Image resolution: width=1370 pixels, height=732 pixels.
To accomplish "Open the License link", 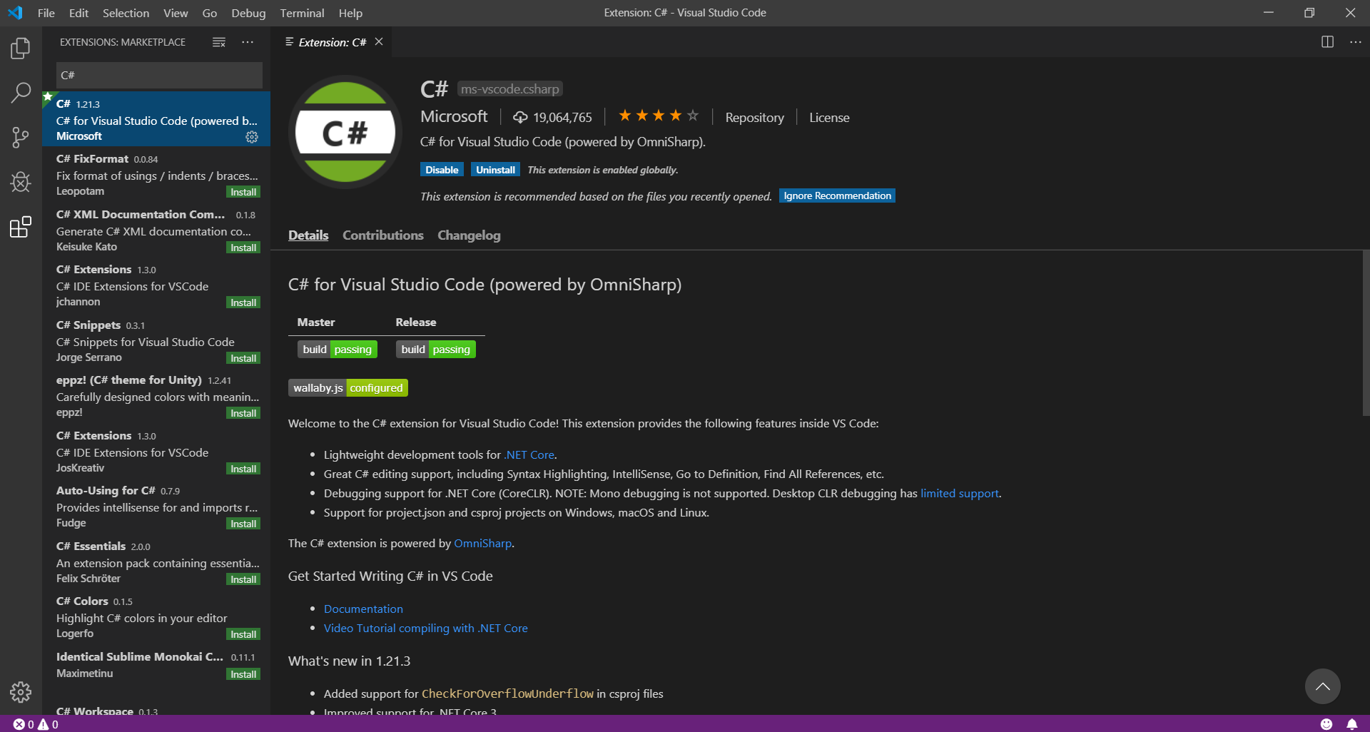I will [829, 117].
